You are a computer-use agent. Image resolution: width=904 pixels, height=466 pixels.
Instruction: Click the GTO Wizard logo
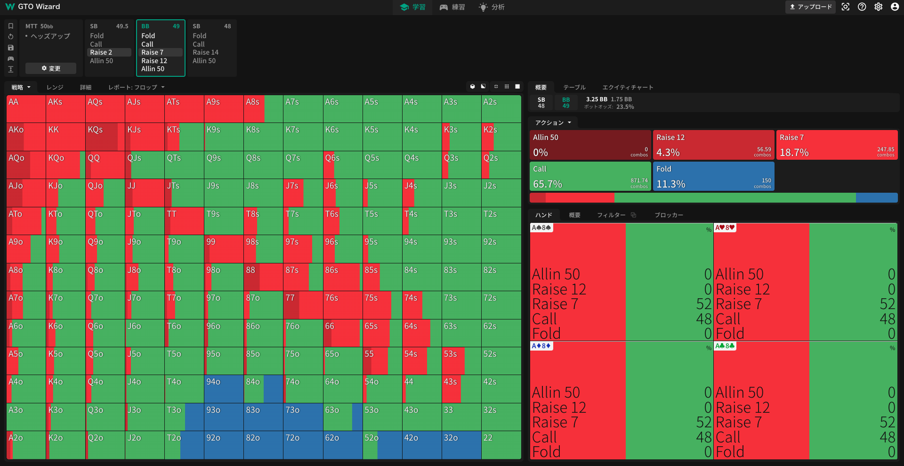point(32,7)
